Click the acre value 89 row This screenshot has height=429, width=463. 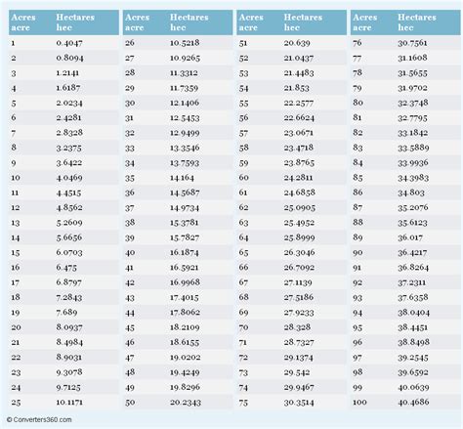[x=405, y=237]
